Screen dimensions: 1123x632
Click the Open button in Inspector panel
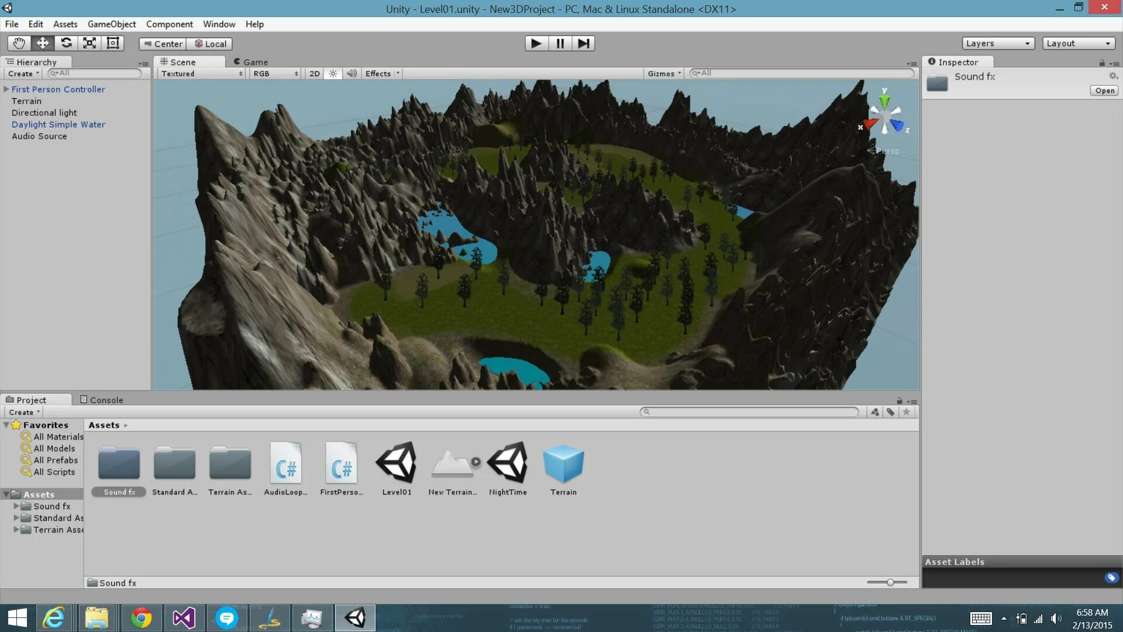tap(1104, 90)
